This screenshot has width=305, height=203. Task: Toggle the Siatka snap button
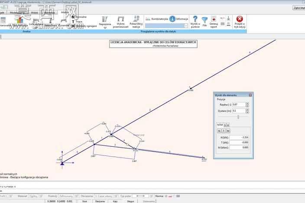click(84, 201)
